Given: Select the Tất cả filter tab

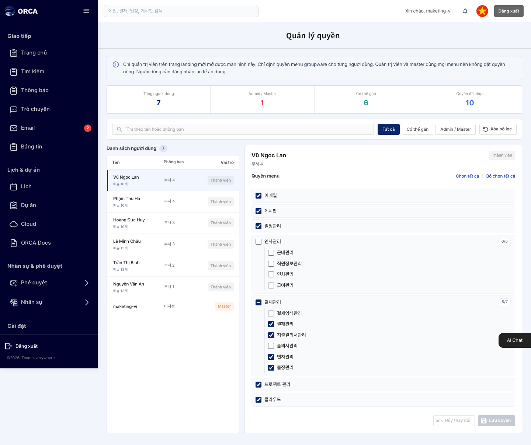Looking at the screenshot, I should coord(389,129).
